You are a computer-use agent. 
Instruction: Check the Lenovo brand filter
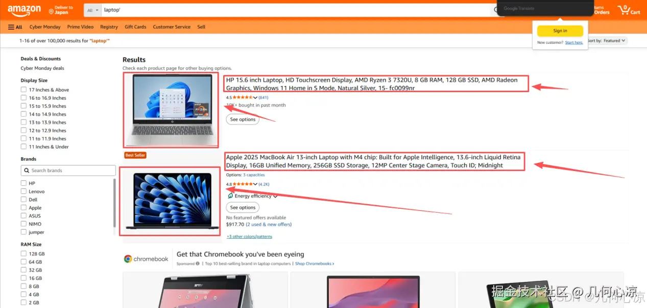(x=23, y=191)
